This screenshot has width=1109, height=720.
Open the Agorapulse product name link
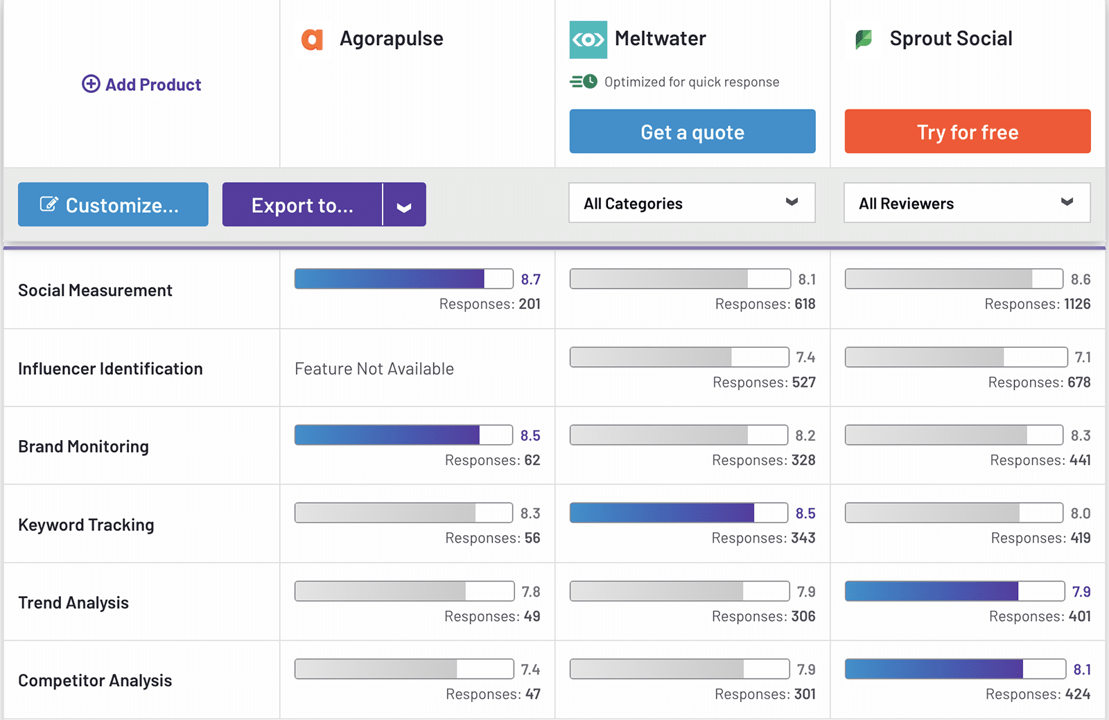coord(391,39)
